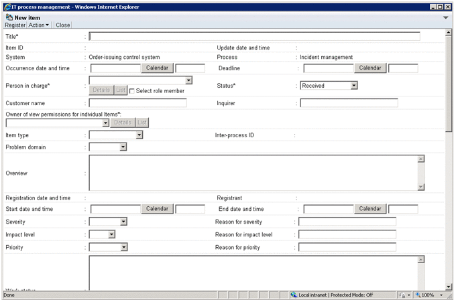Click the Close toolbar item
The width and height of the screenshot is (456, 302).
62,25
